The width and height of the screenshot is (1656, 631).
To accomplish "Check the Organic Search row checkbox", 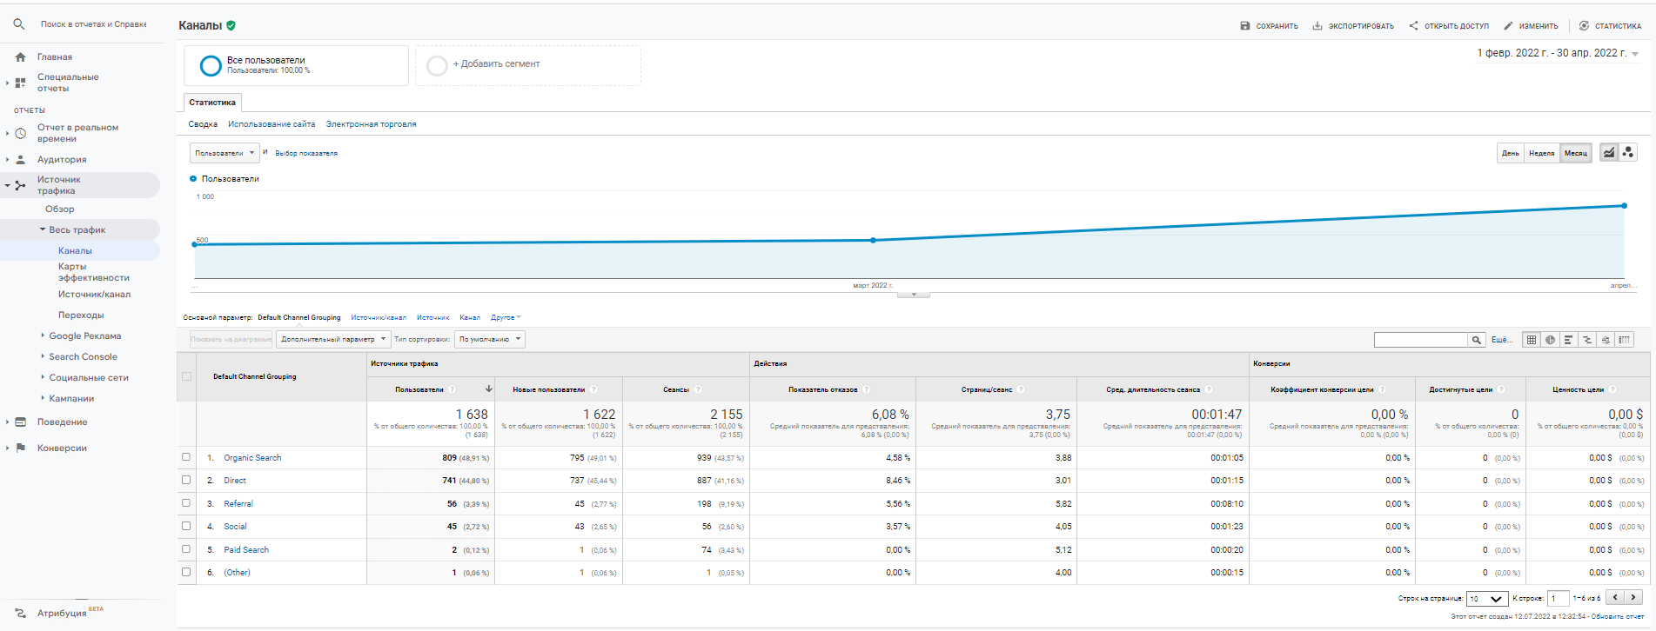I will pyautogui.click(x=186, y=457).
